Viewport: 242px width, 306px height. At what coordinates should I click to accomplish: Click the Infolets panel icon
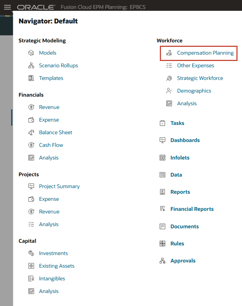(x=162, y=158)
